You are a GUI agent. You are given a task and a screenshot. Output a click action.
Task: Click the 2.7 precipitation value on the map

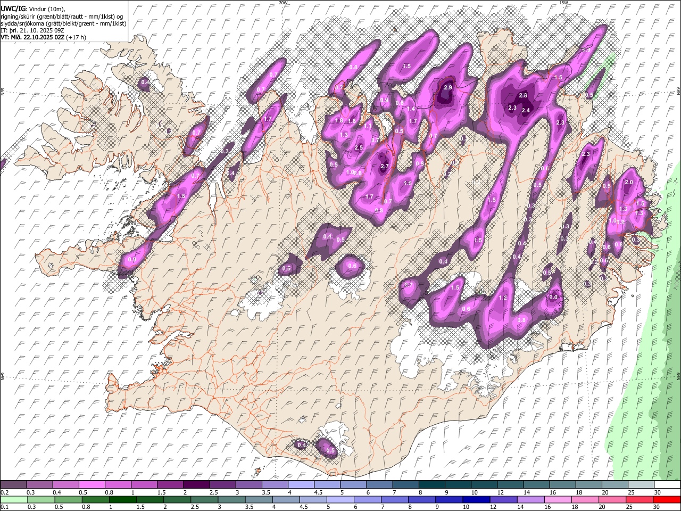[x=385, y=167]
